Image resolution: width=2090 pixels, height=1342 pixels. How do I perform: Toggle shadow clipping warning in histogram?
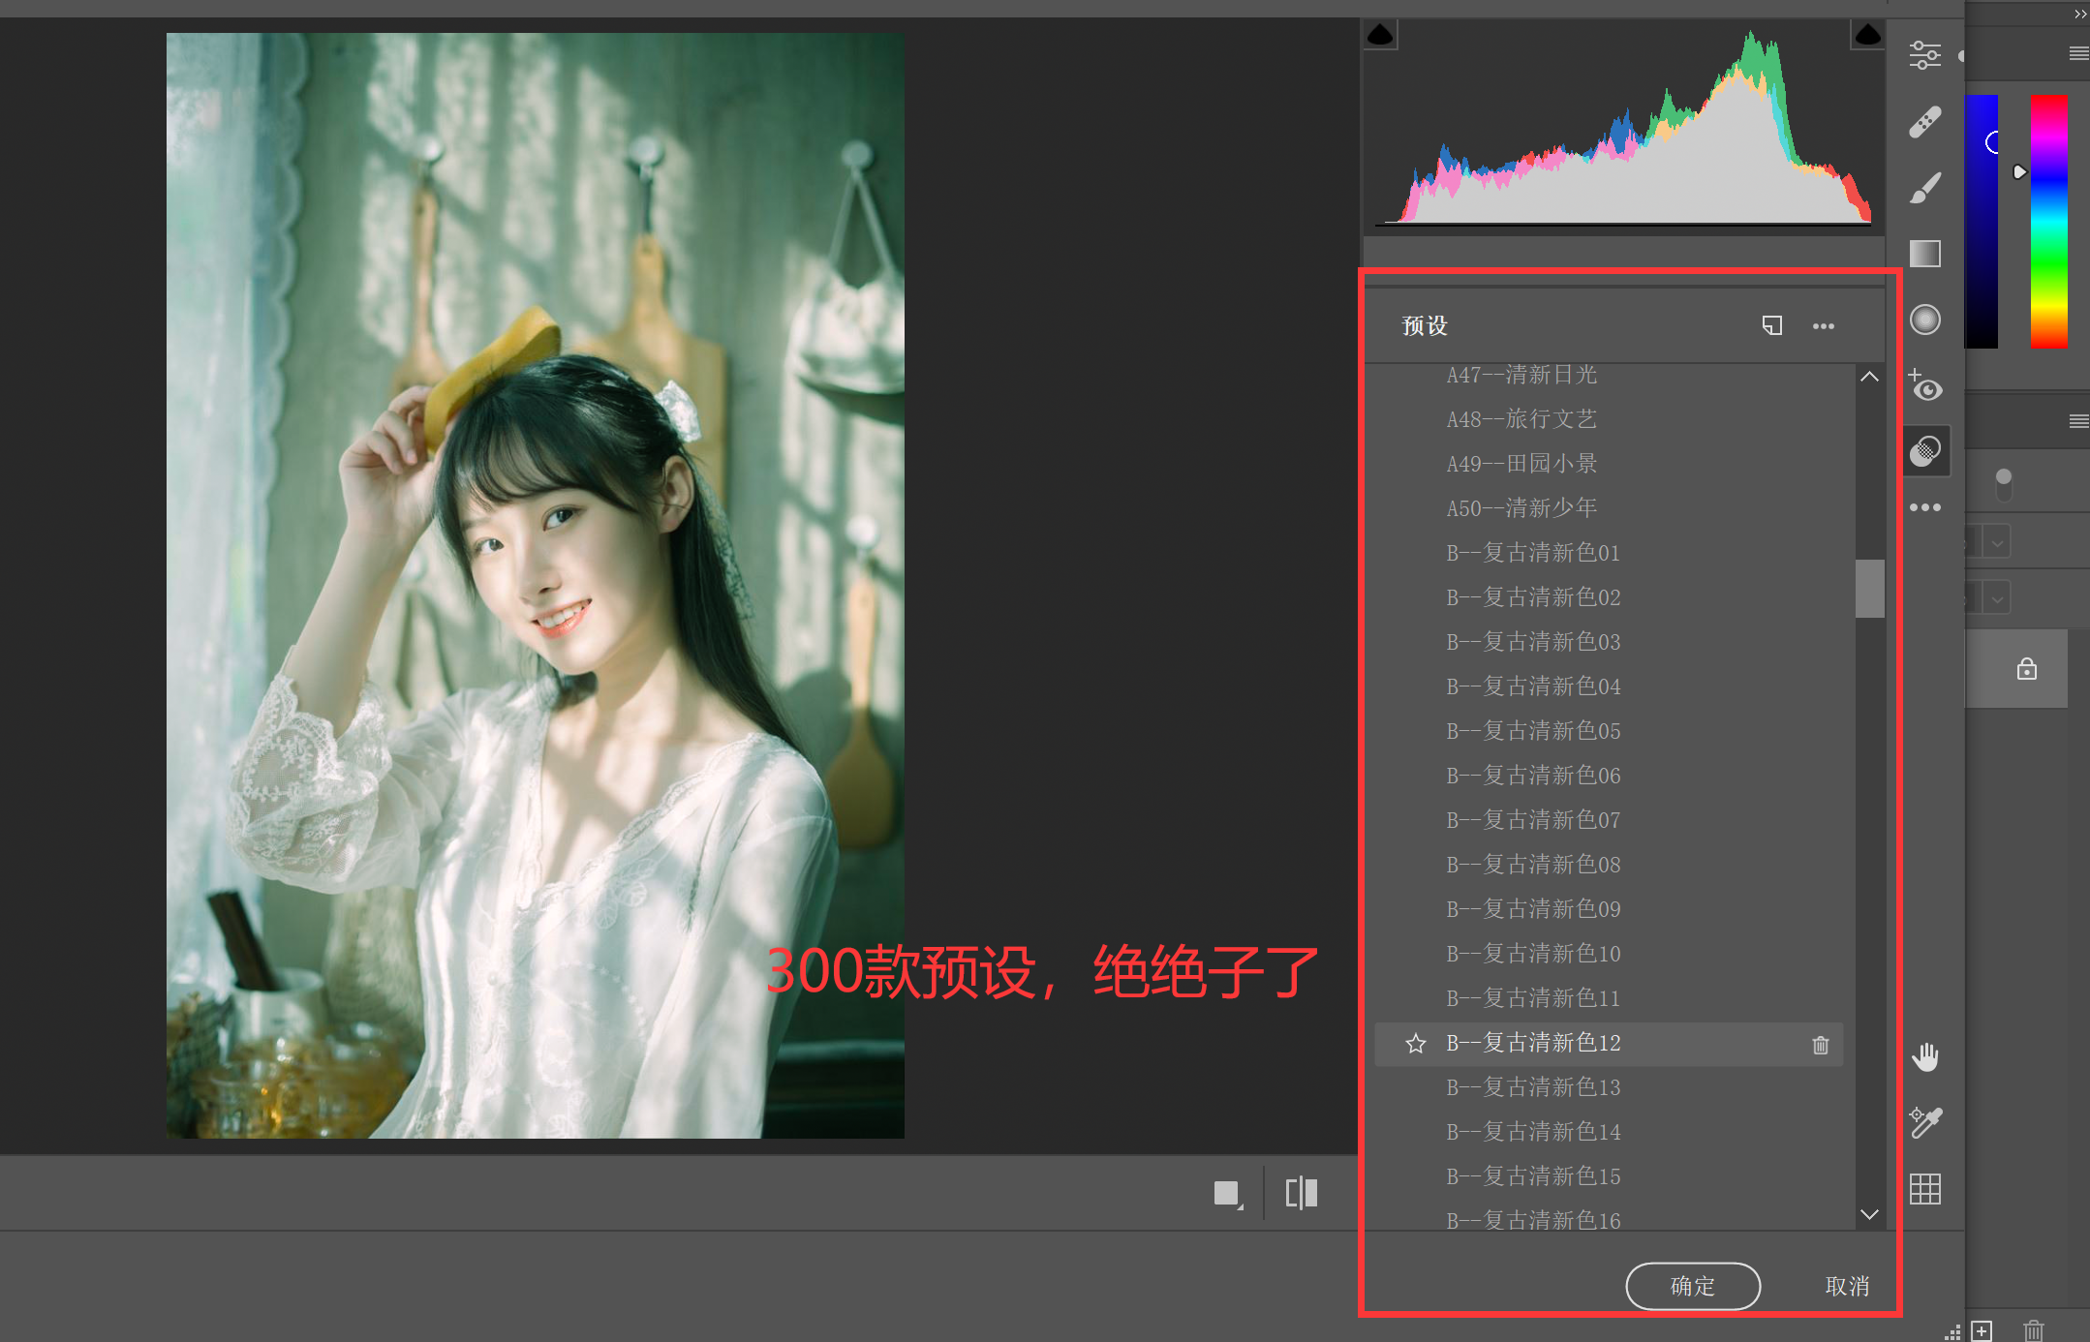pos(1380,36)
